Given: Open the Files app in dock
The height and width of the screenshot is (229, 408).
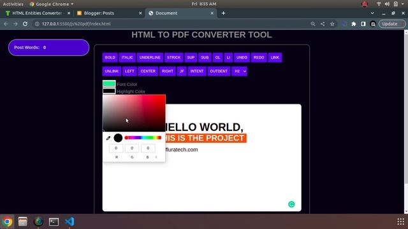Looking at the screenshot, I should pyautogui.click(x=23, y=222).
